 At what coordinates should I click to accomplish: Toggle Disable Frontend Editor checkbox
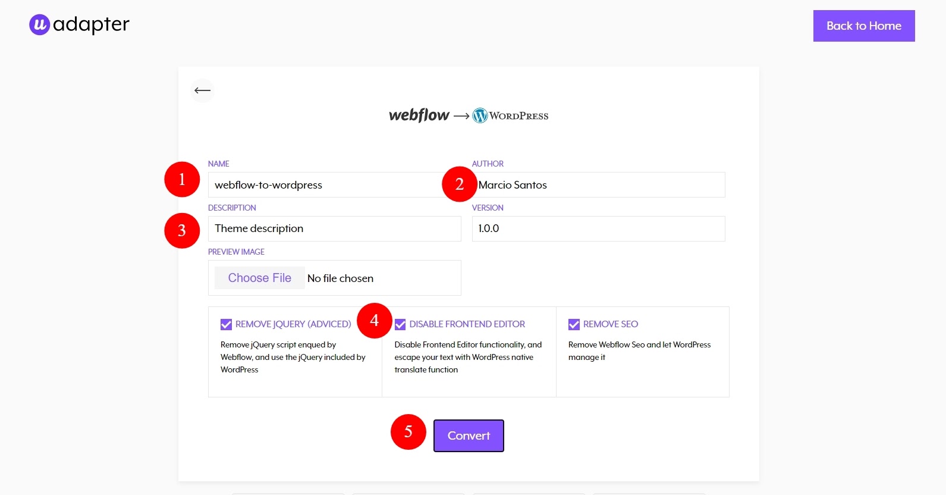click(x=400, y=324)
